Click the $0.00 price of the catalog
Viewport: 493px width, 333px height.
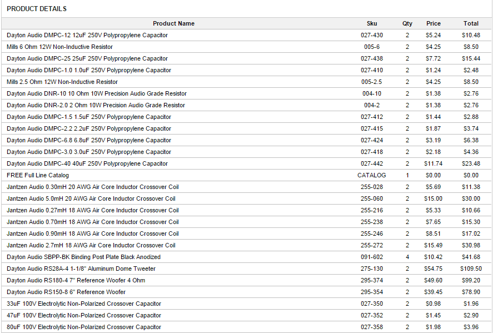coord(434,175)
